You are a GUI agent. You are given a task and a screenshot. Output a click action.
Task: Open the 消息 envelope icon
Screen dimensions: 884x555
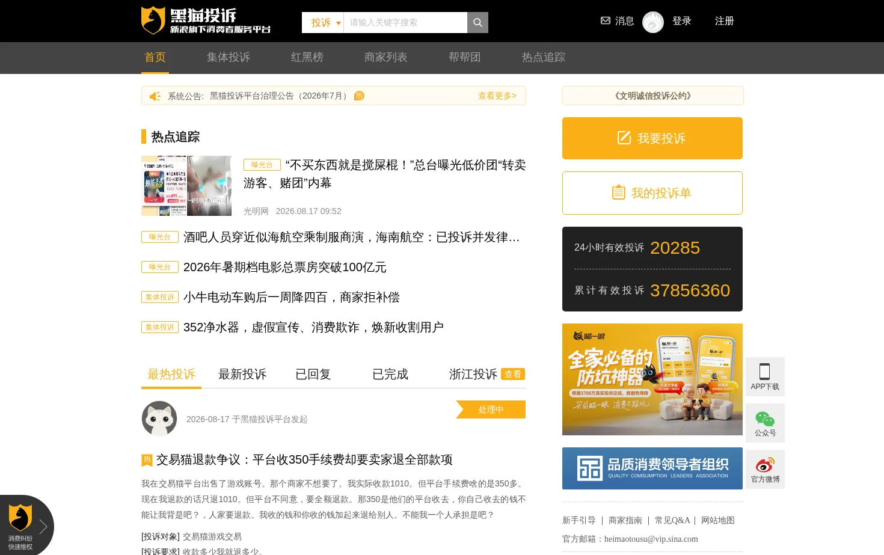coord(606,20)
